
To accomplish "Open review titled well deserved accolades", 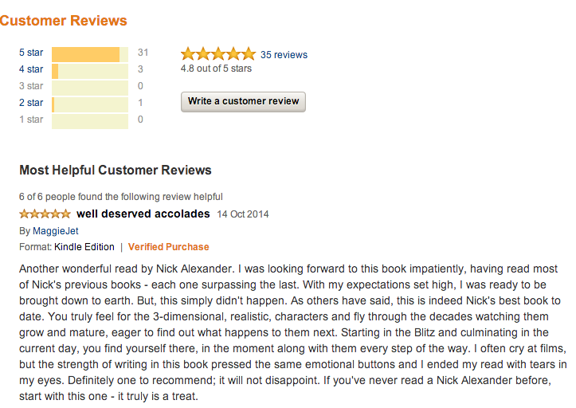I will click(x=143, y=214).
